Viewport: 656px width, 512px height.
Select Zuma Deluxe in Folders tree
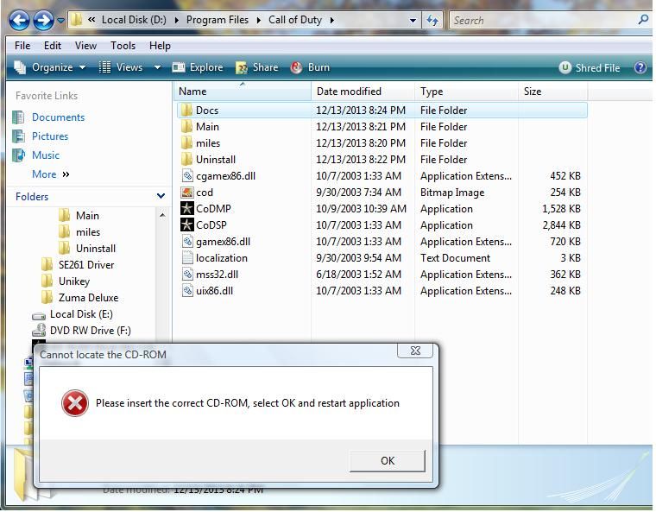pyautogui.click(x=88, y=298)
